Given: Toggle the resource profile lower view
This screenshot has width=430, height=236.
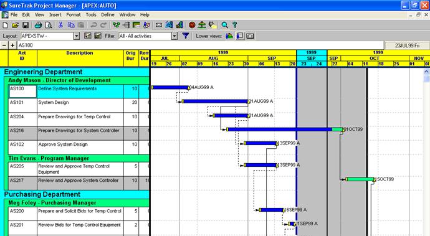Looking at the screenshot, I should pyautogui.click(x=229, y=36).
